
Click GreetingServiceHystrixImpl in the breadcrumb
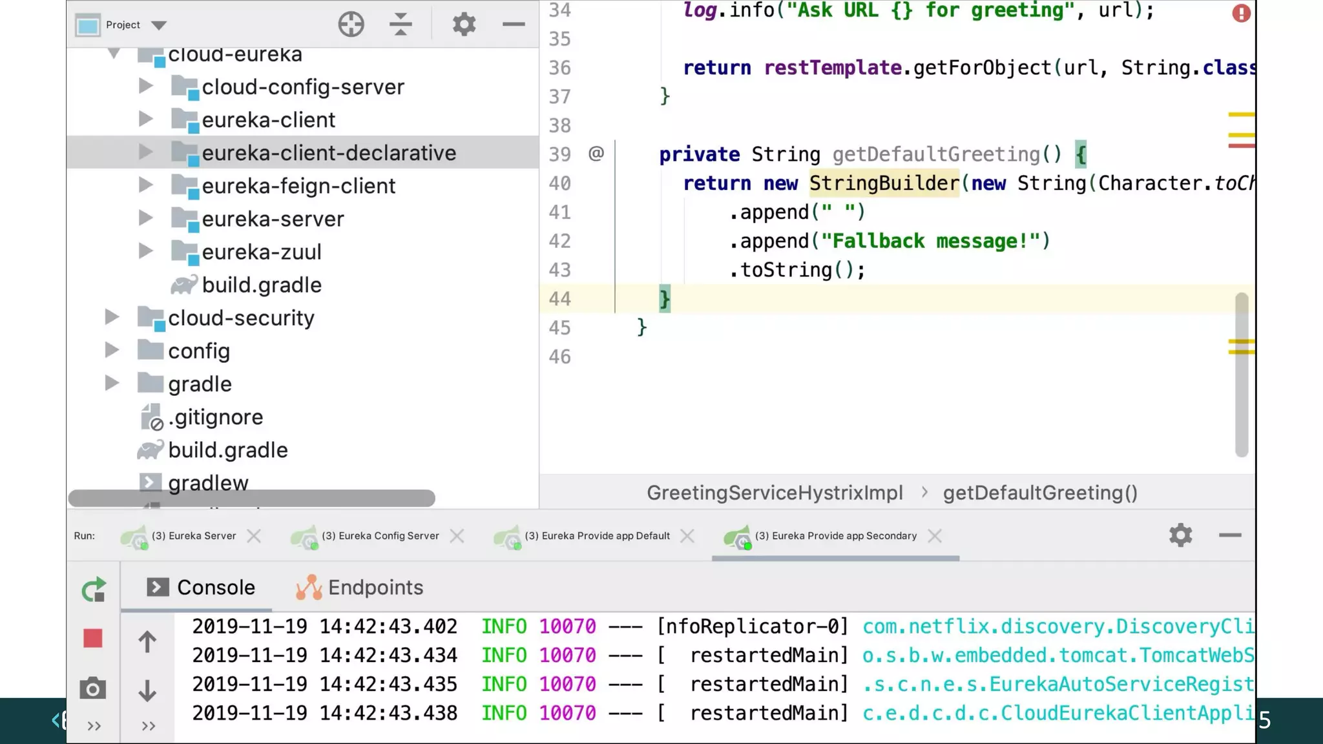pyautogui.click(x=775, y=493)
